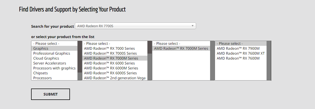Choose AMD Radeon RX 7600M XT
Viewport: 315px width, 109px height.
[241, 53]
